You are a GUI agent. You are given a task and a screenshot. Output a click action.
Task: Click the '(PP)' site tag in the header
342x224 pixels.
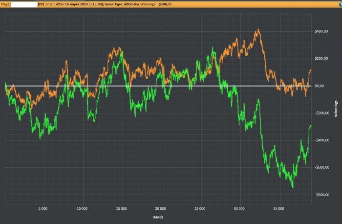pos(41,4)
